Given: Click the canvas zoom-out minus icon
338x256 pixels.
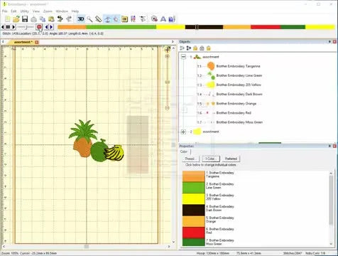Looking at the screenshot, I should (167, 108).
